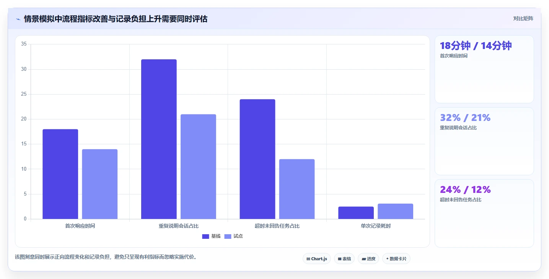Click the baseline bar for 首次响应时间
Viewport: 549px width, 279px height.
pos(60,174)
